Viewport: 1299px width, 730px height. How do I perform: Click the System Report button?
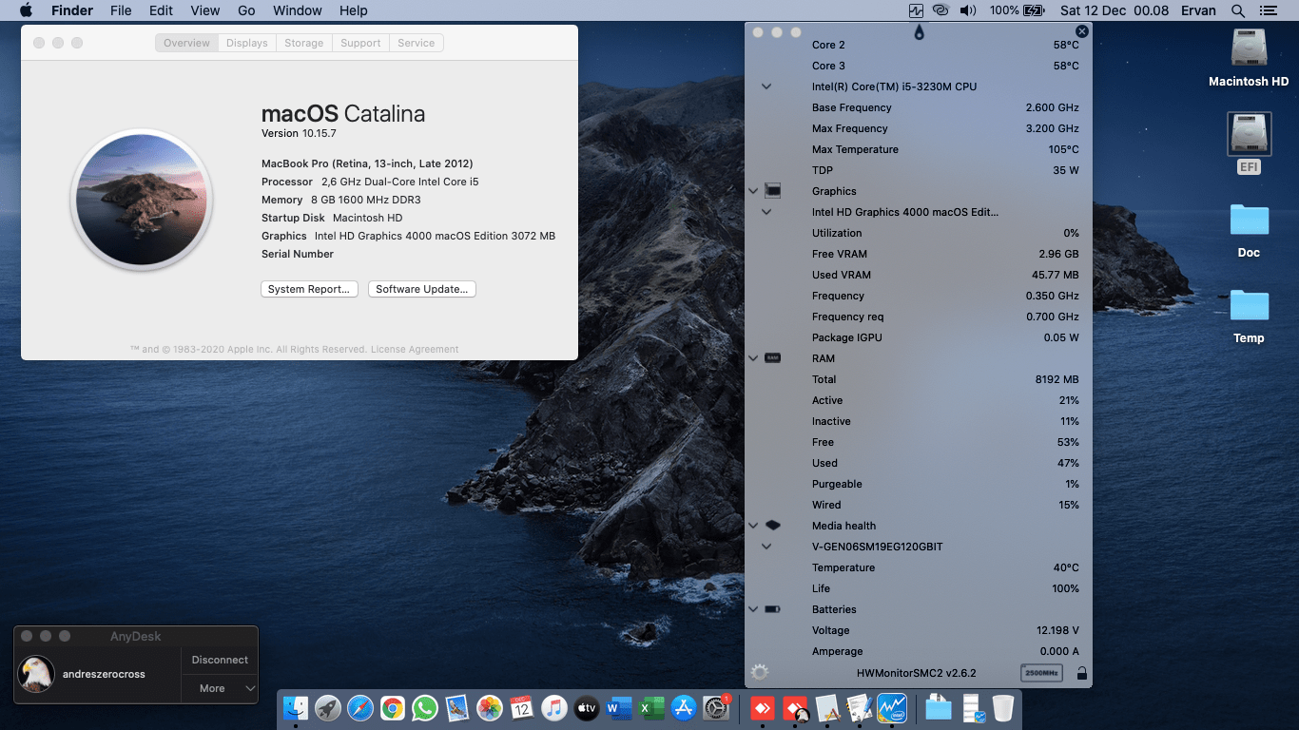(309, 288)
